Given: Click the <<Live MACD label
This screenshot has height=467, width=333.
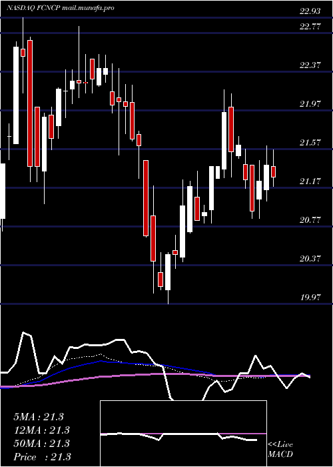Looking at the screenshot, I should click(280, 450).
